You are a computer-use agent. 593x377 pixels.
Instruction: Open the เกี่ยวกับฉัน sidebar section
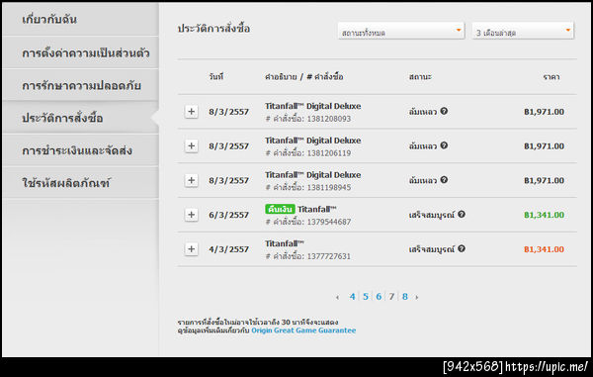pyautogui.click(x=80, y=19)
